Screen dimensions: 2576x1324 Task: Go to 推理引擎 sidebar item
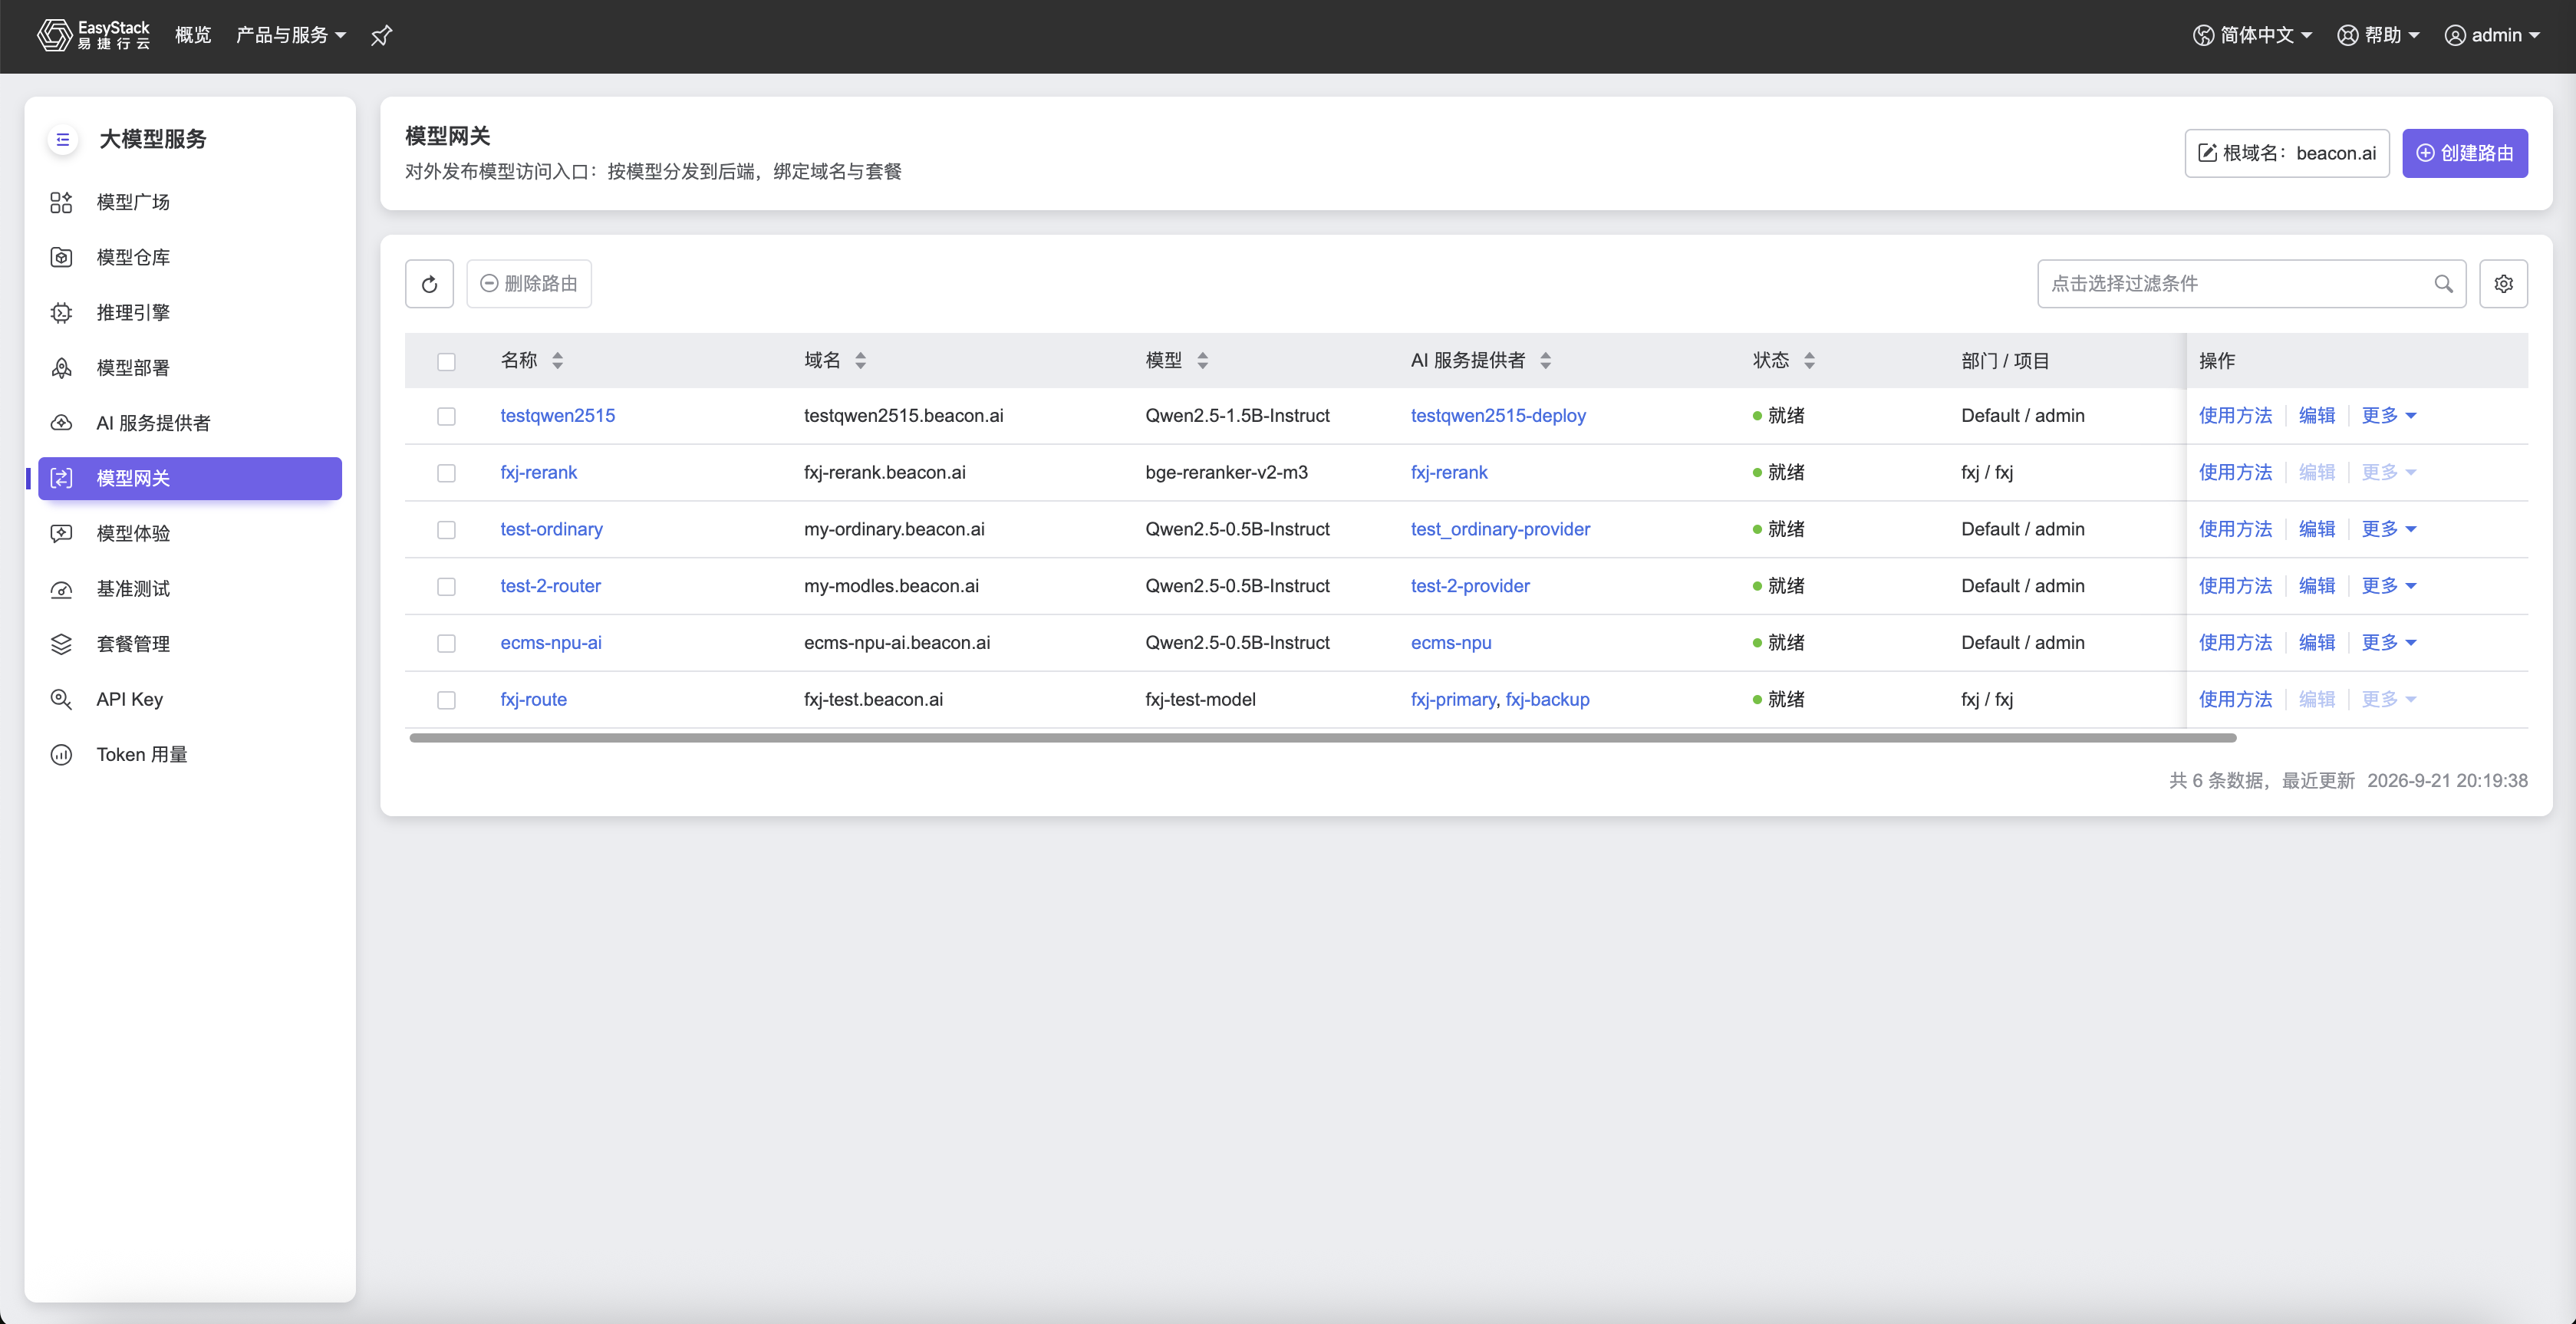point(190,312)
